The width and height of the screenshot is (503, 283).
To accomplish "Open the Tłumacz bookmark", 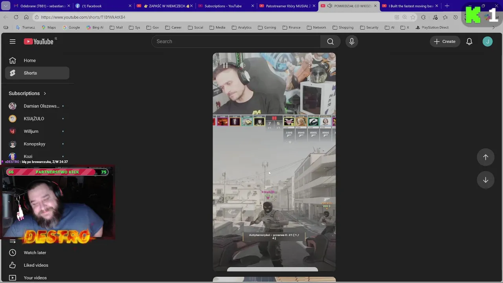I will [26, 28].
